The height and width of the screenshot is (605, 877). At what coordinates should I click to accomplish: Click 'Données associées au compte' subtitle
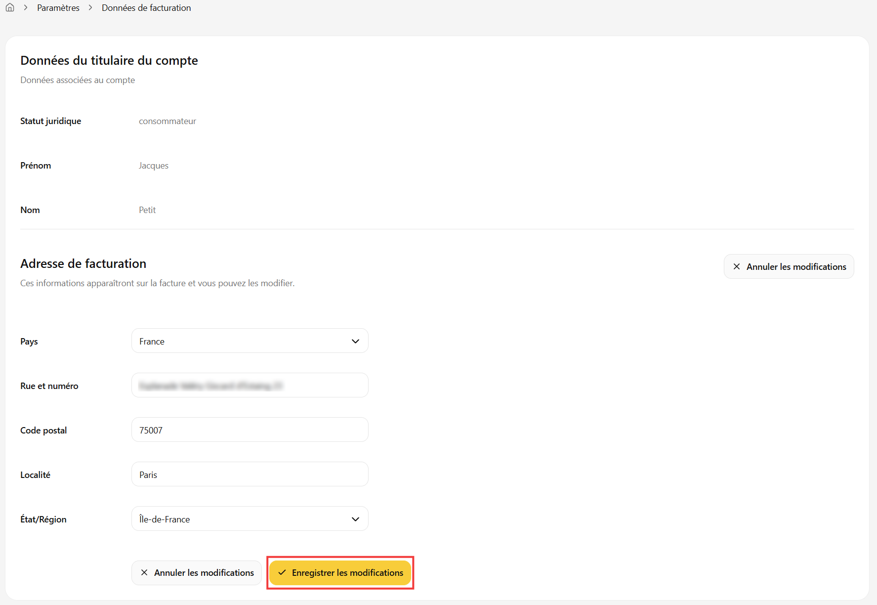[x=78, y=80]
